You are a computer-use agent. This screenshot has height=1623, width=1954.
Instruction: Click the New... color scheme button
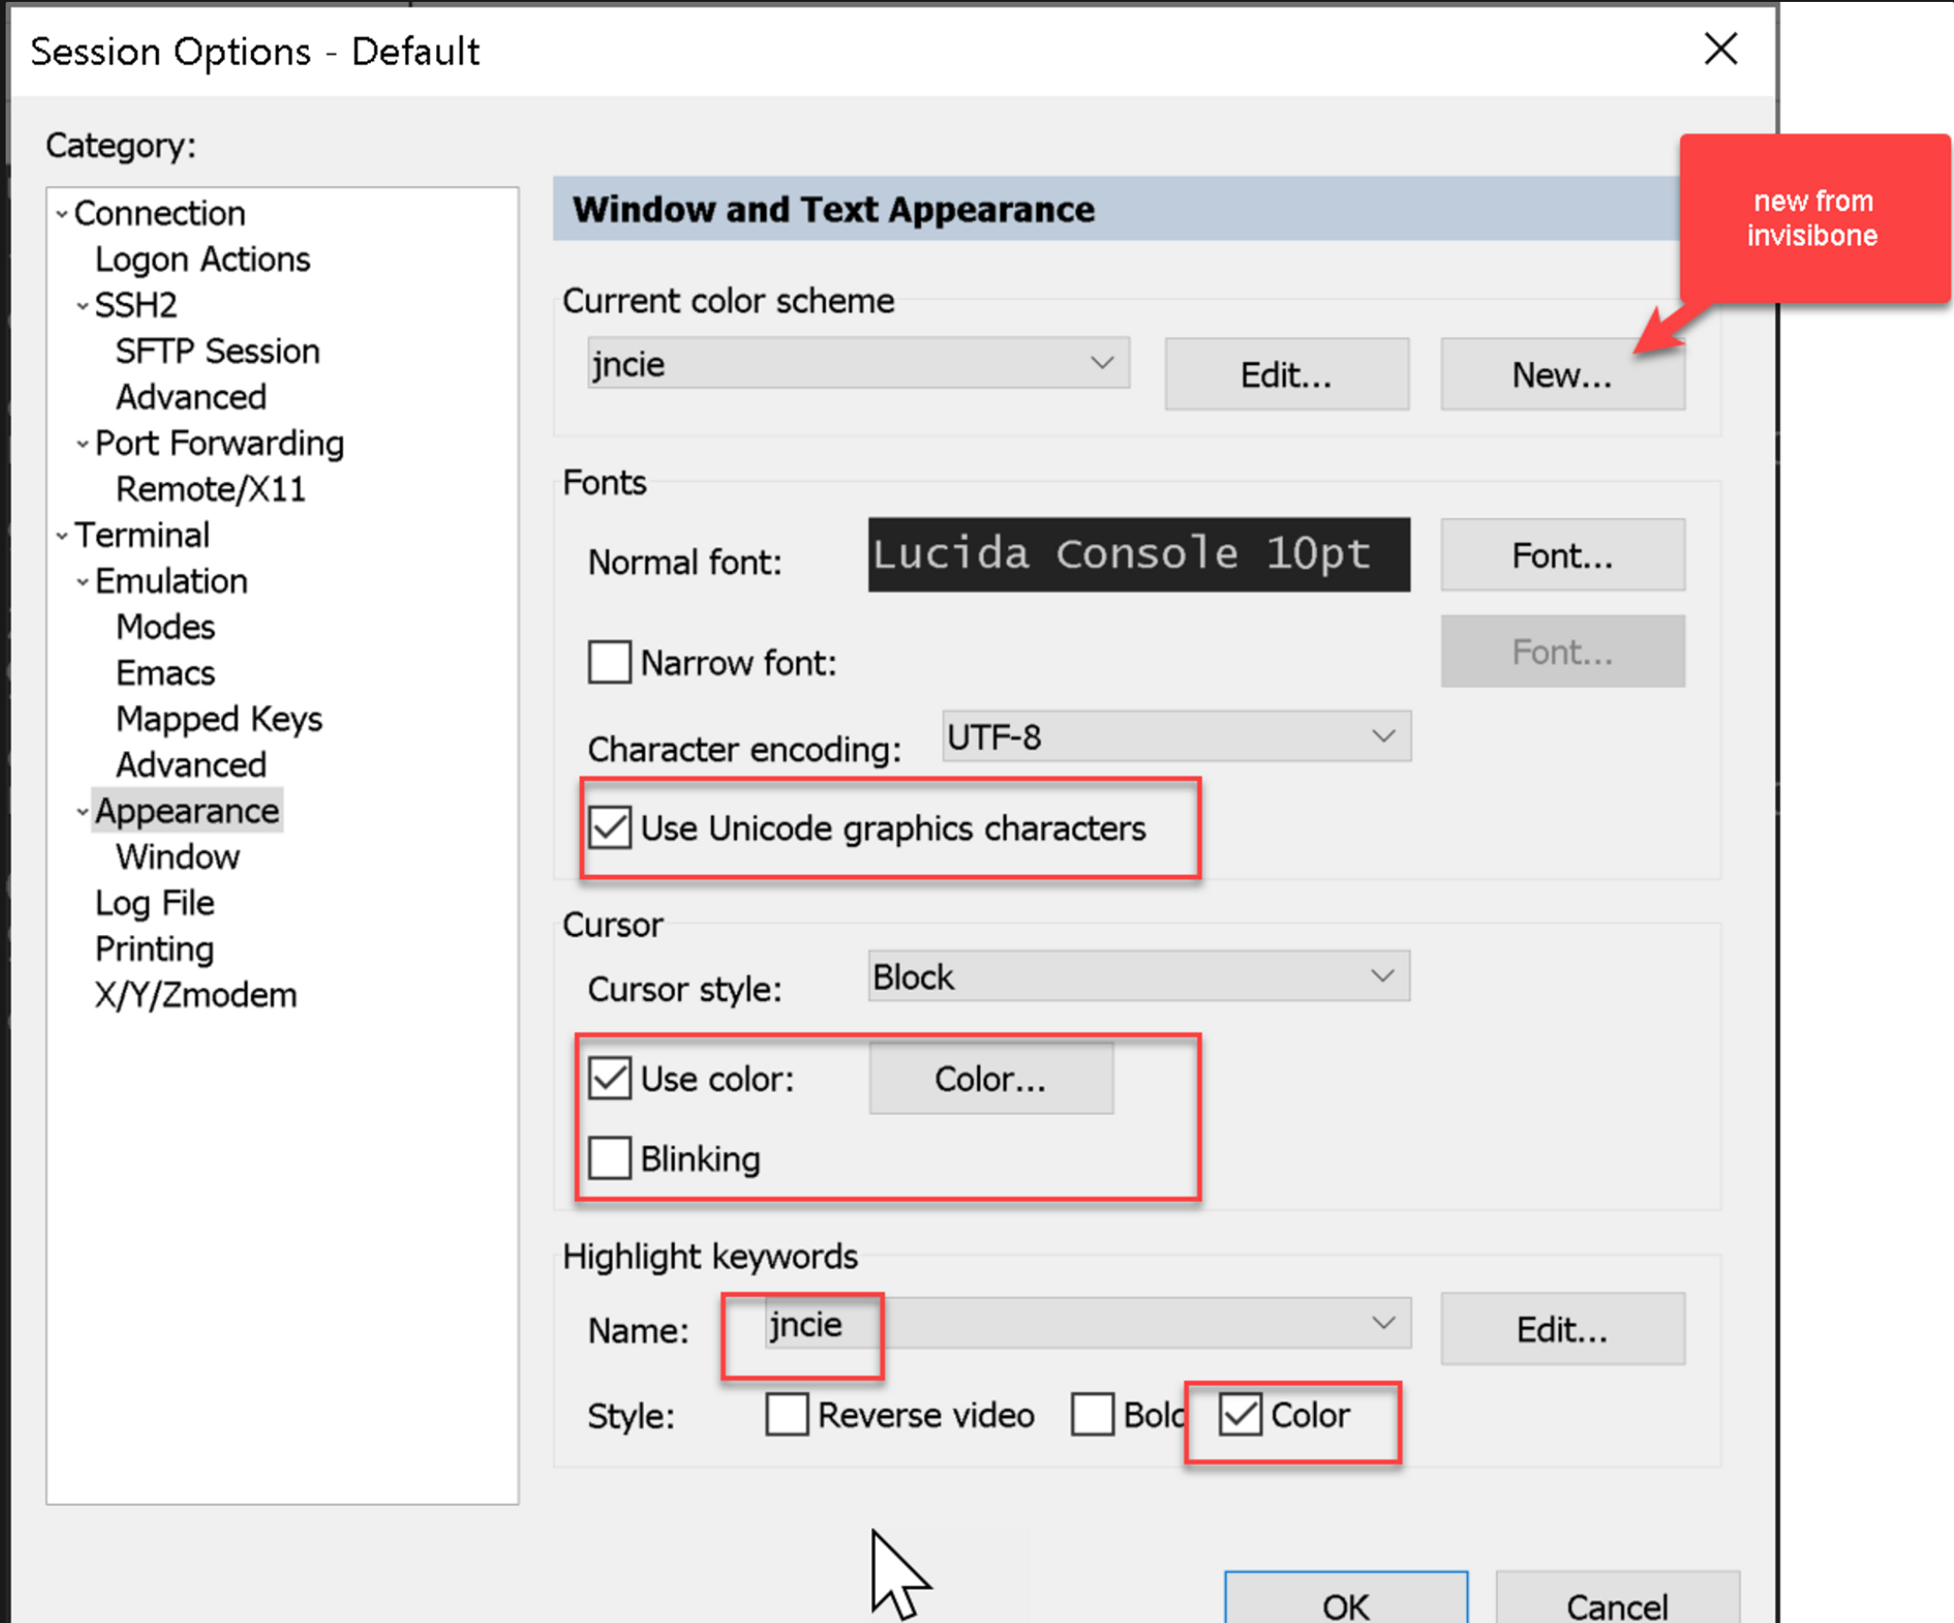pyautogui.click(x=1561, y=376)
